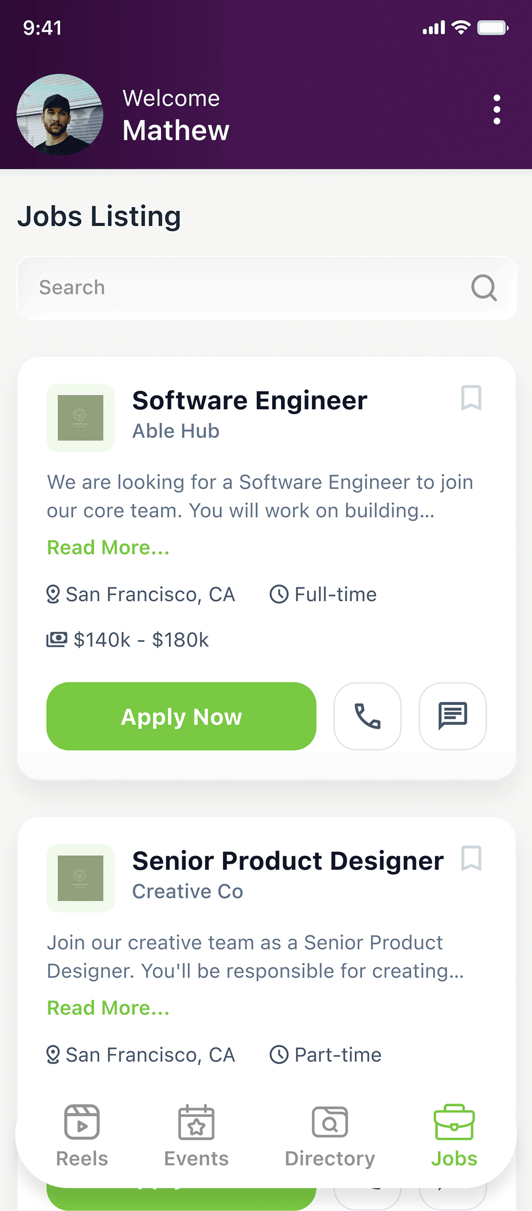The image size is (532, 1211).
Task: Tap the search magnifier icon
Action: click(x=484, y=287)
